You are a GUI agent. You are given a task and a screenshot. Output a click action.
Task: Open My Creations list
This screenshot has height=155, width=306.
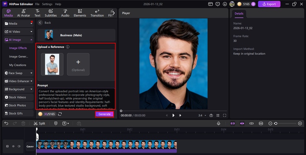[x=18, y=65]
